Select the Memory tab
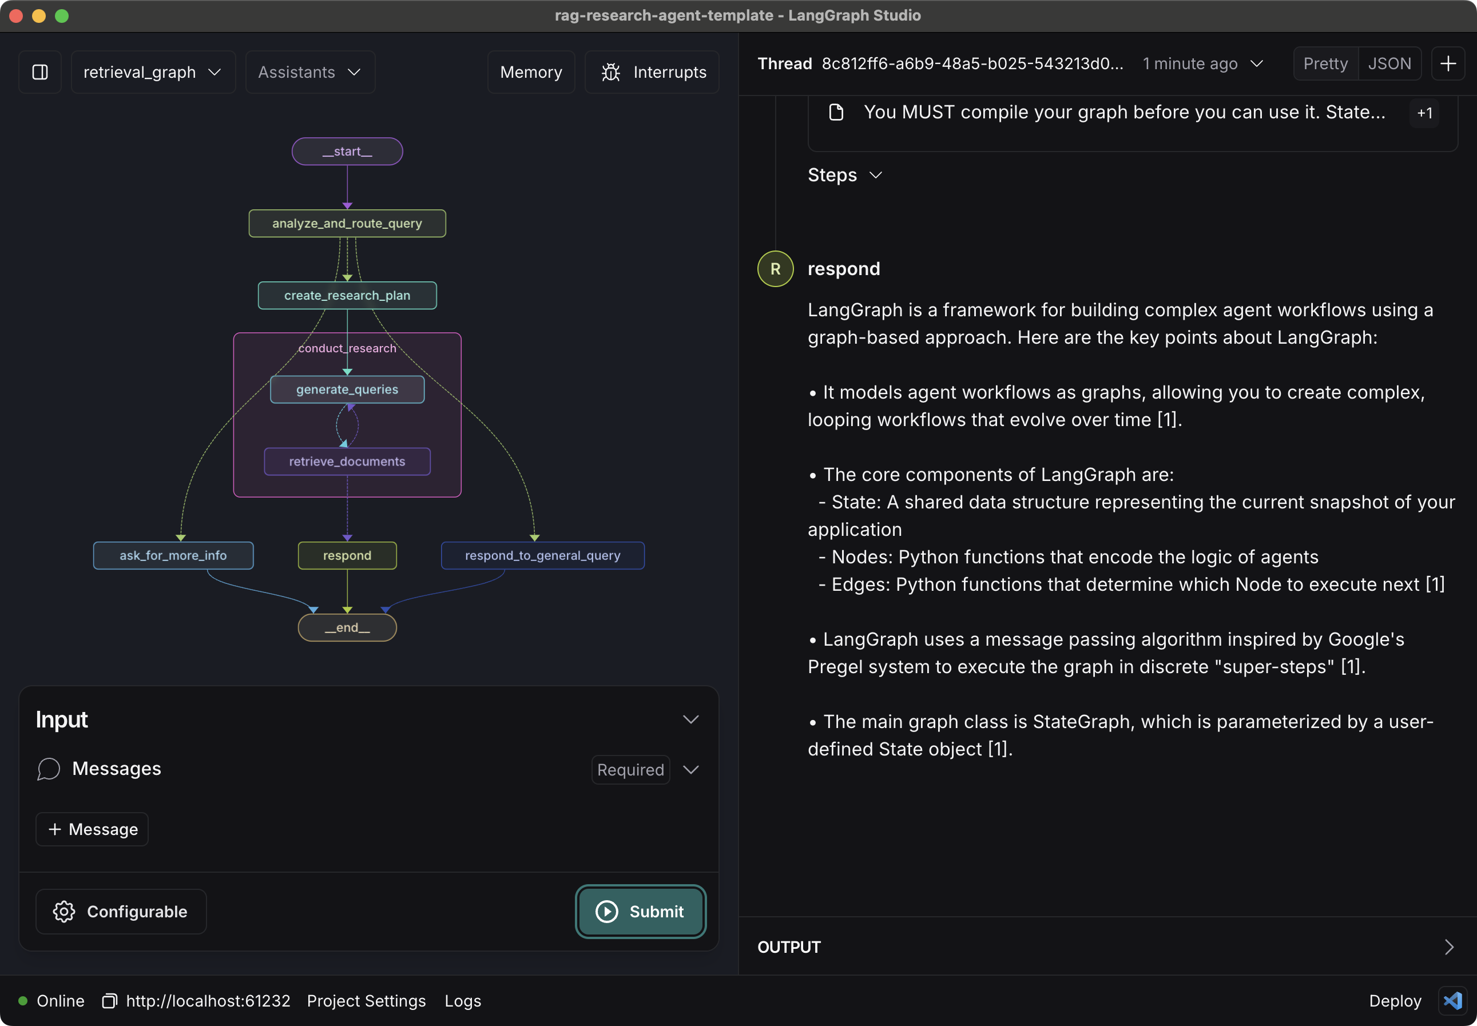This screenshot has width=1477, height=1026. coord(531,71)
